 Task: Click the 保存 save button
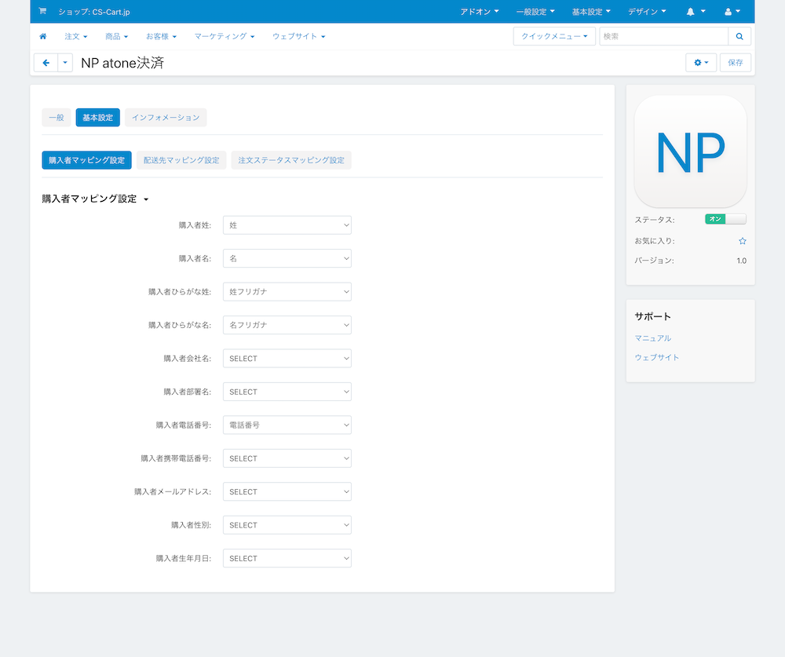(736, 63)
